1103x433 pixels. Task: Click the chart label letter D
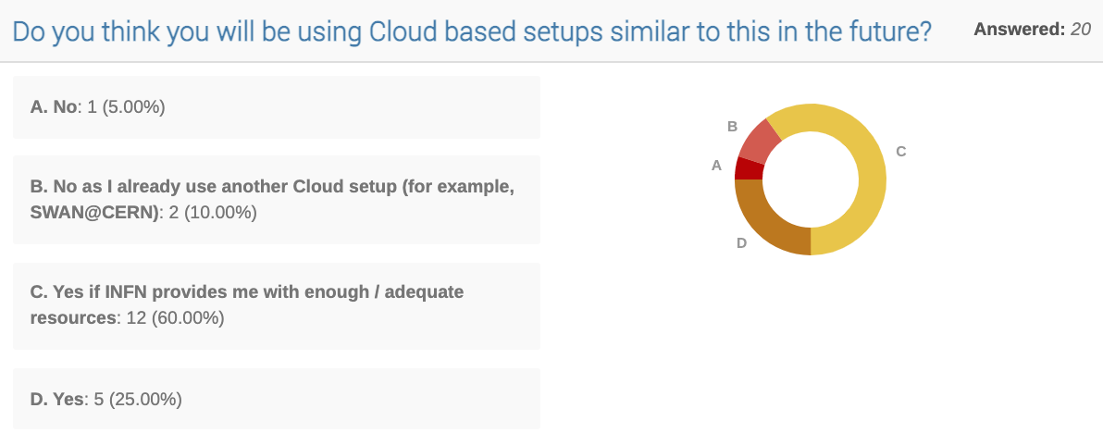pyautogui.click(x=741, y=243)
